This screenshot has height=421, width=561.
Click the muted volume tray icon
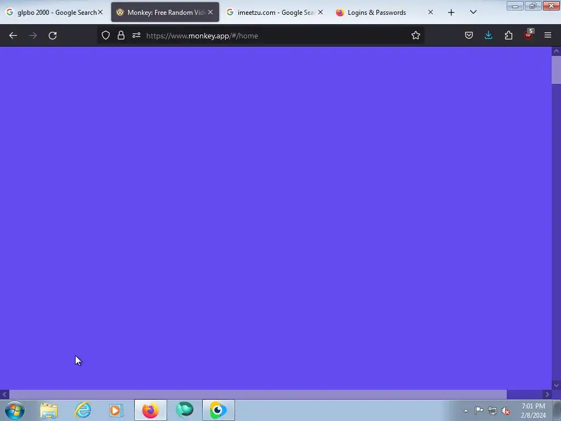coord(506,411)
